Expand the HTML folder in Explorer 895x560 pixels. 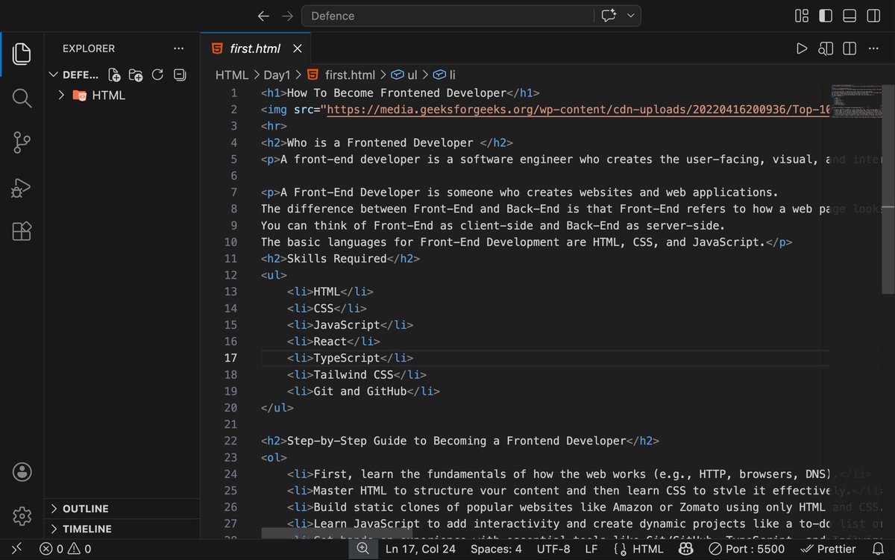tap(122, 95)
